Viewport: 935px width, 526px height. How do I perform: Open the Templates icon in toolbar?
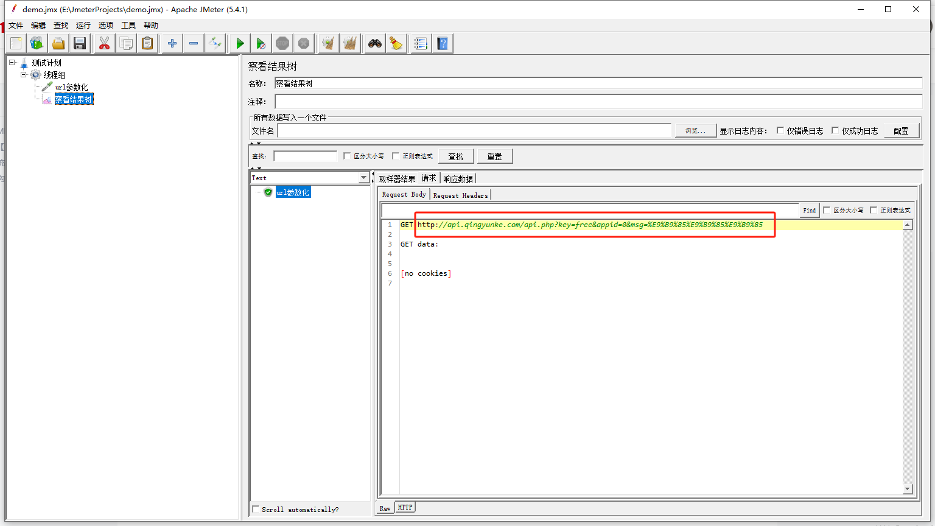(37, 43)
